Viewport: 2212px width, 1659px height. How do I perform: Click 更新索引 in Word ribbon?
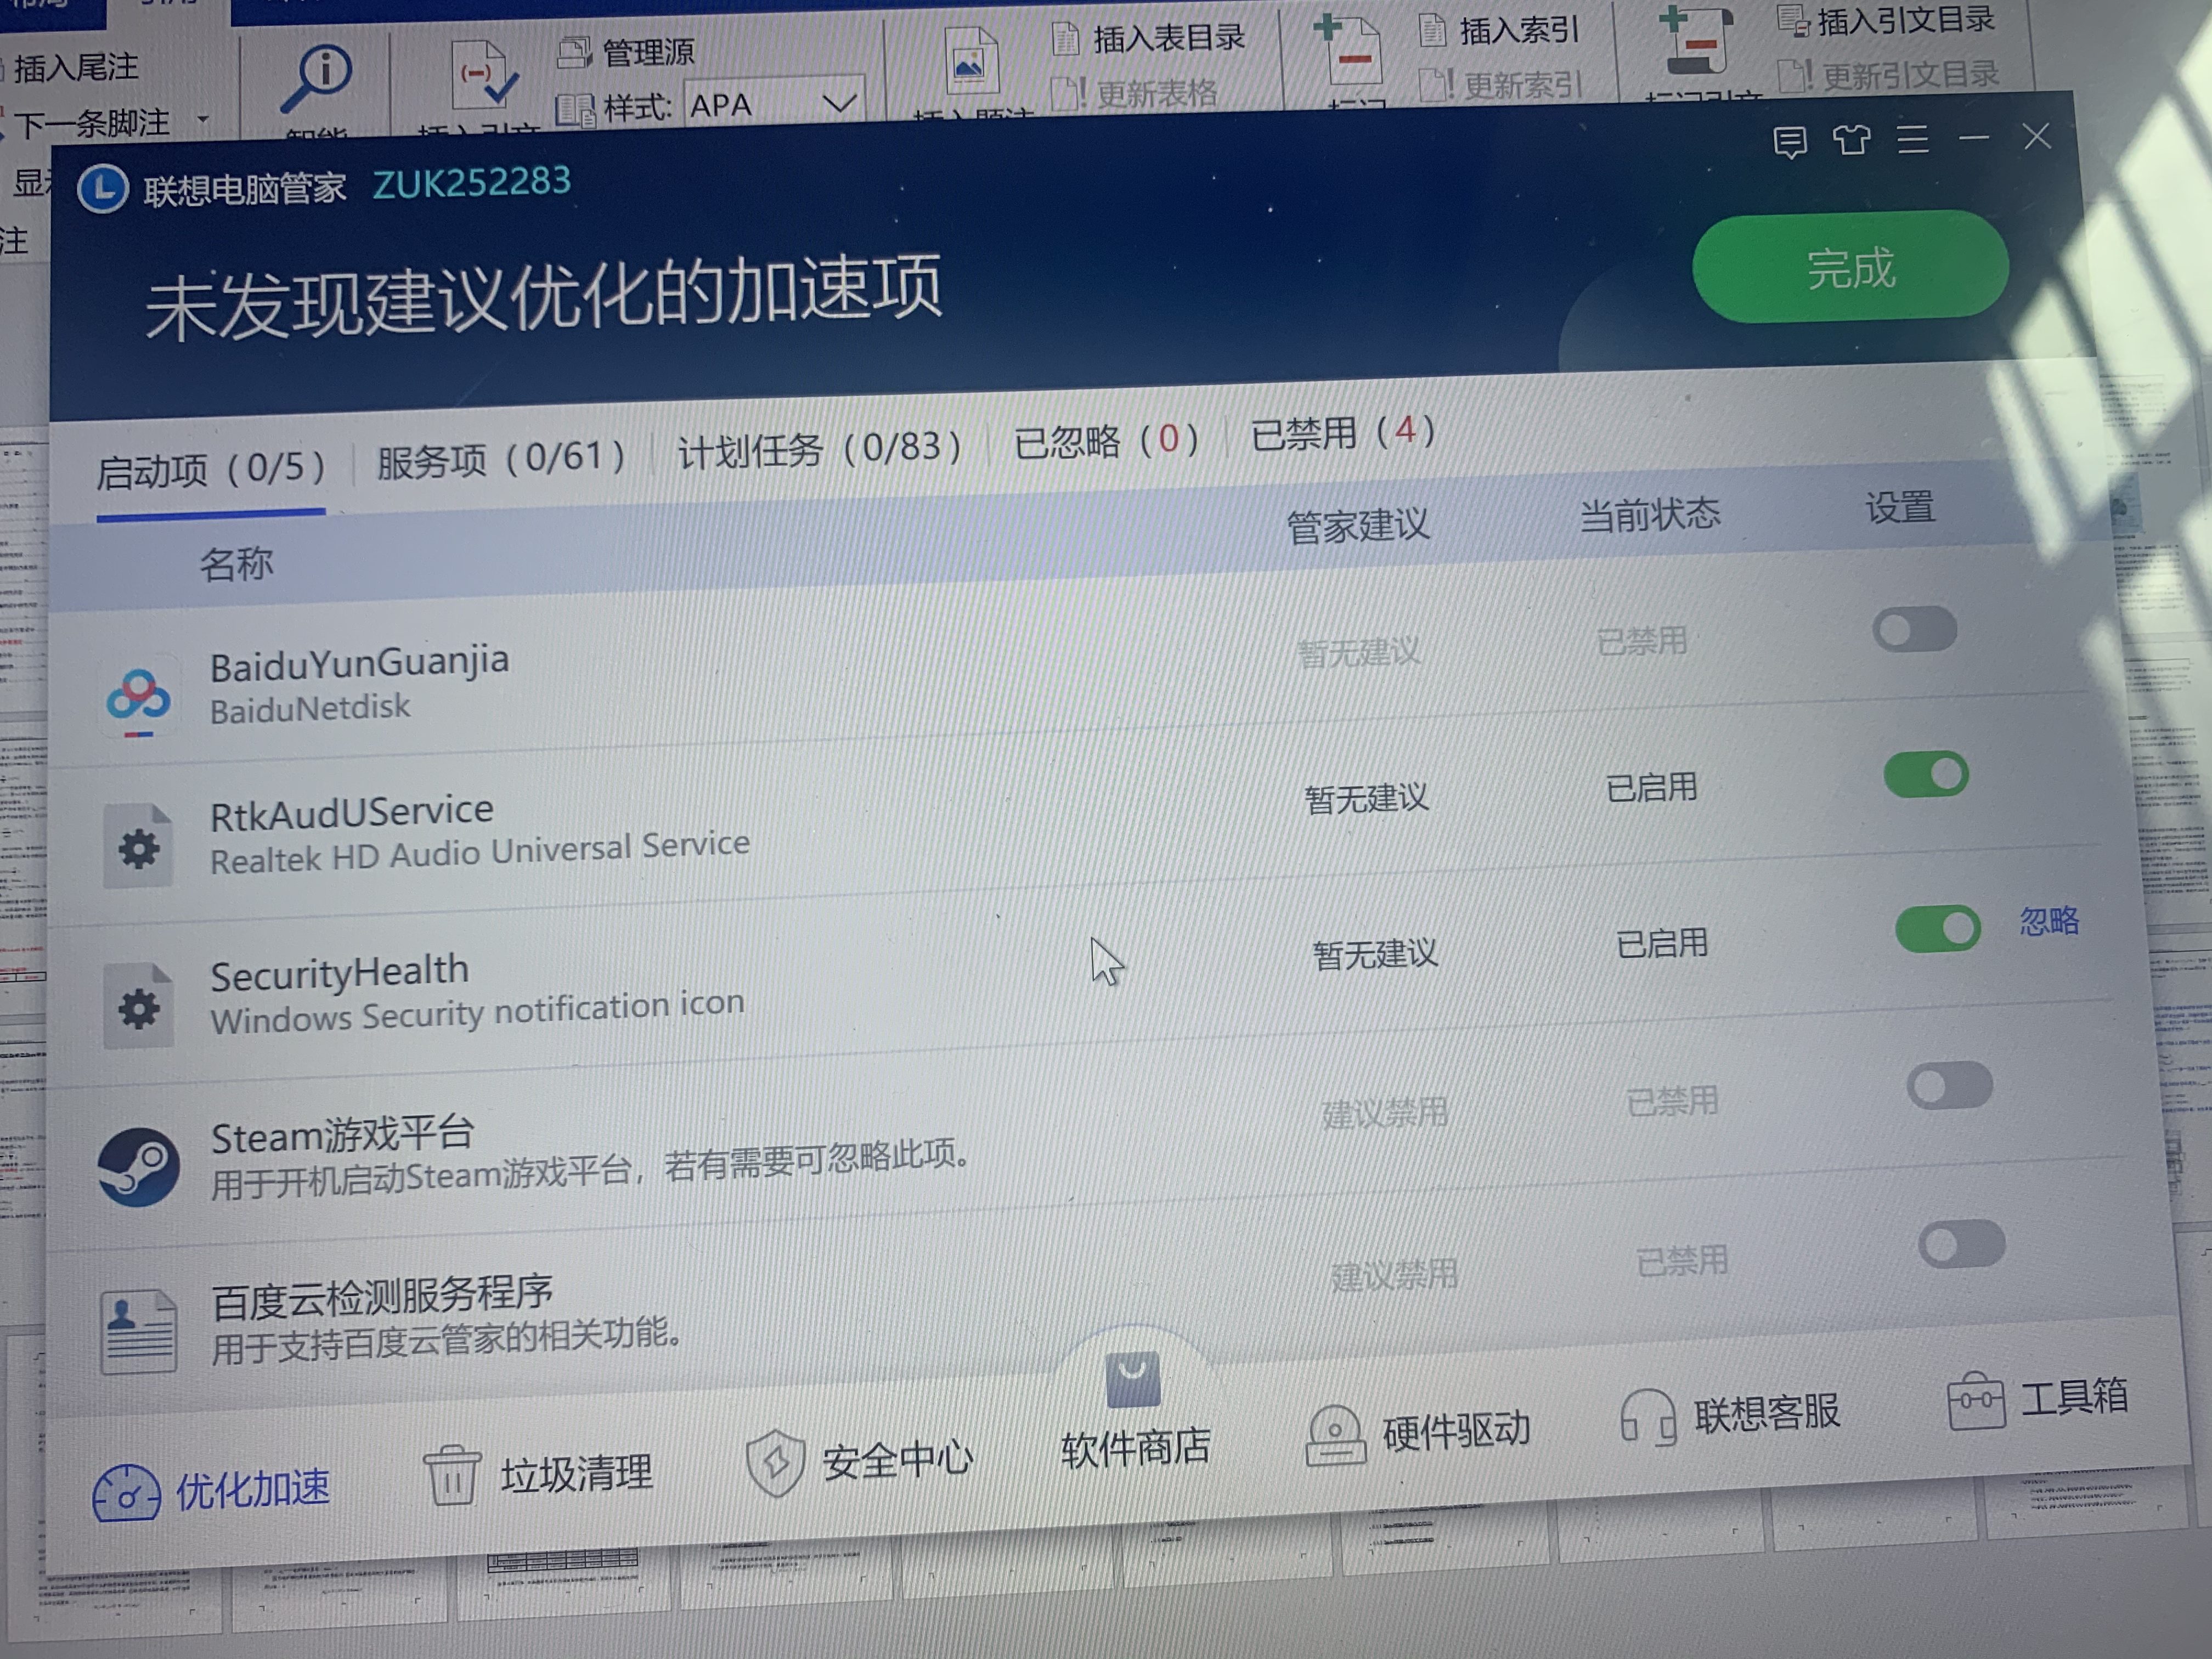(x=1501, y=85)
